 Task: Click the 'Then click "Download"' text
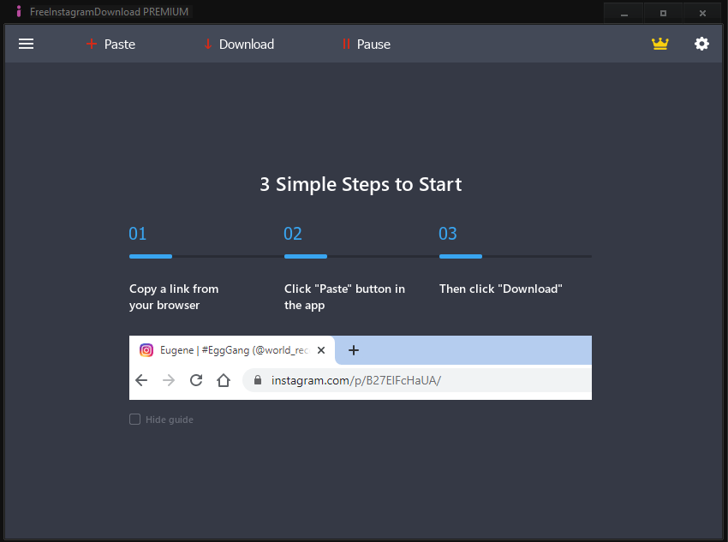(x=500, y=289)
